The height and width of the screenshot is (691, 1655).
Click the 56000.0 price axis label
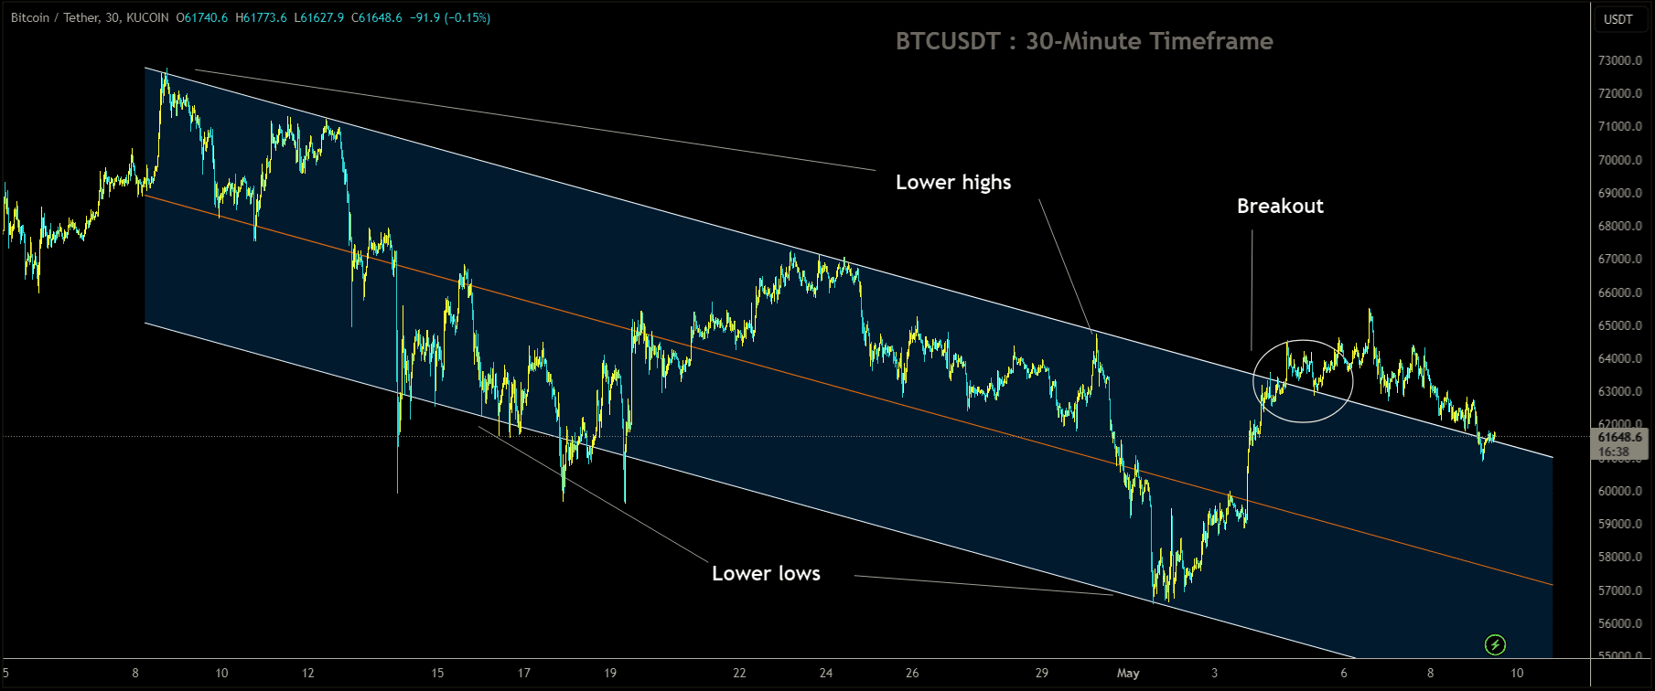pyautogui.click(x=1620, y=623)
